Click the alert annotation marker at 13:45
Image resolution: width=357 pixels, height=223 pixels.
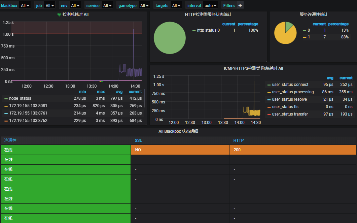pyautogui.click(x=101, y=81)
